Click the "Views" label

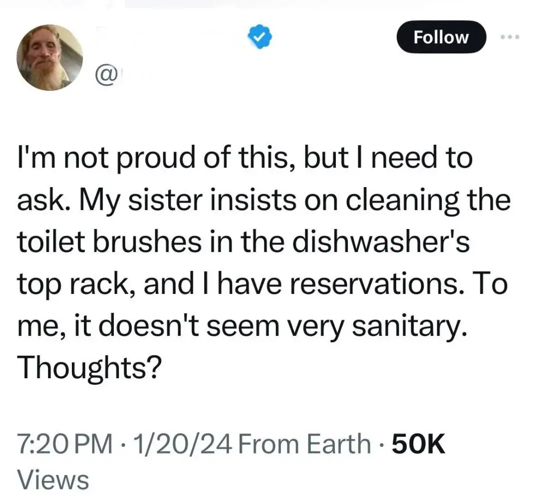(53, 480)
